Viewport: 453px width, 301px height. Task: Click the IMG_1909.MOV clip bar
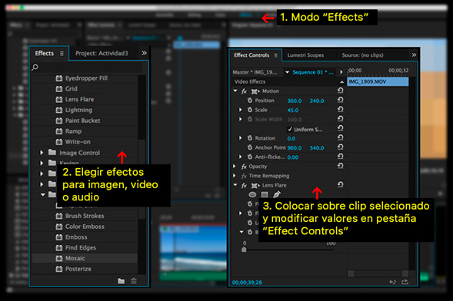378,81
